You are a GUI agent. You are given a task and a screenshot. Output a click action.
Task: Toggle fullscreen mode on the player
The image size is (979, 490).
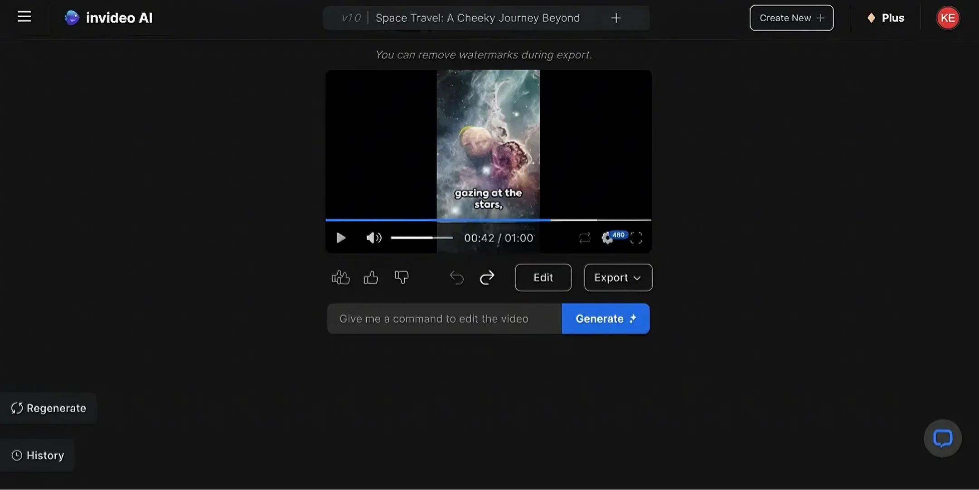[636, 238]
